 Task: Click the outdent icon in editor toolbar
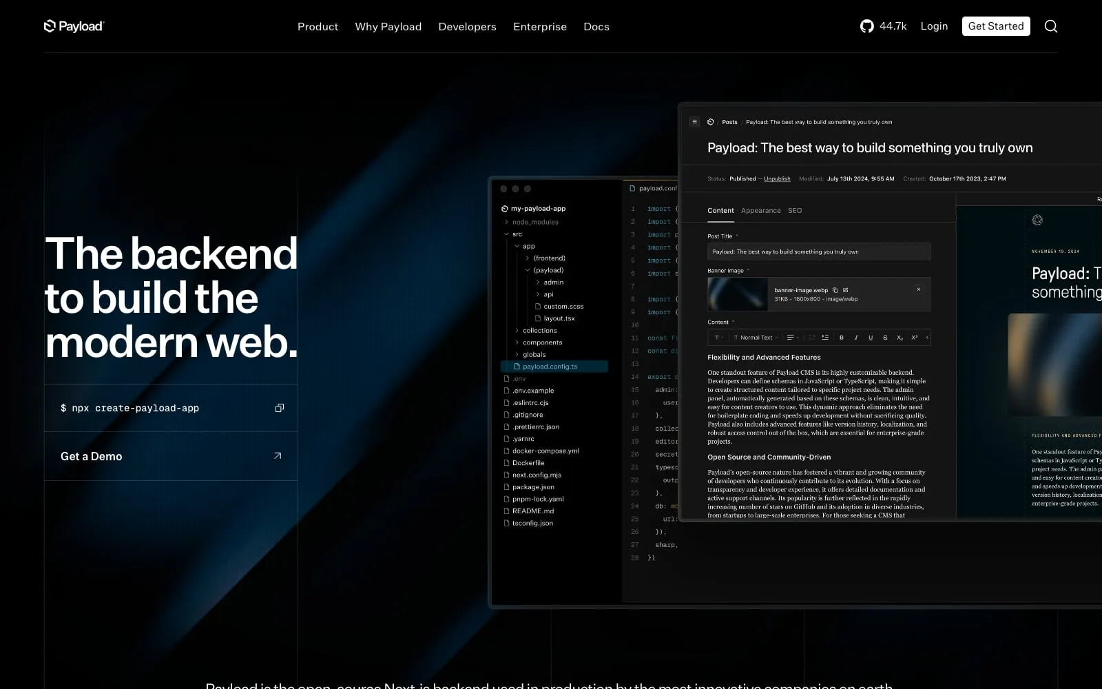[811, 338]
